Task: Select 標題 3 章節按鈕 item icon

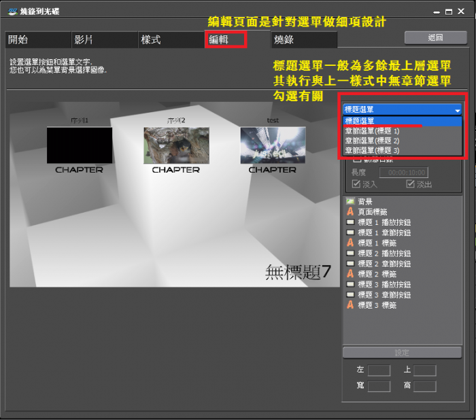Action: tap(350, 295)
